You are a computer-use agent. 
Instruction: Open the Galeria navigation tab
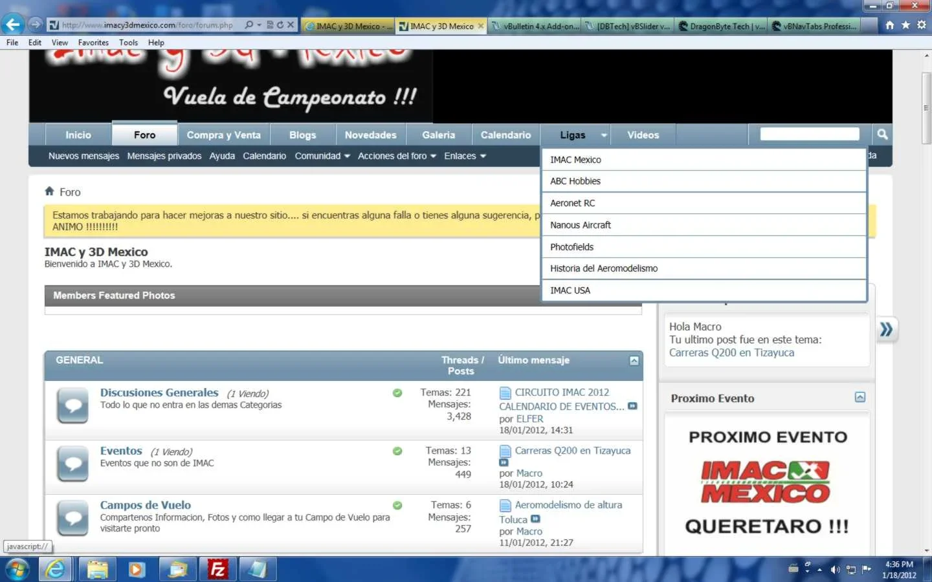(439, 135)
